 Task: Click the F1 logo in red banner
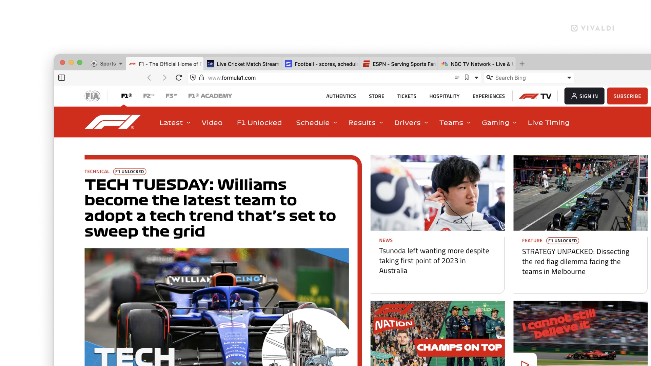tap(113, 122)
